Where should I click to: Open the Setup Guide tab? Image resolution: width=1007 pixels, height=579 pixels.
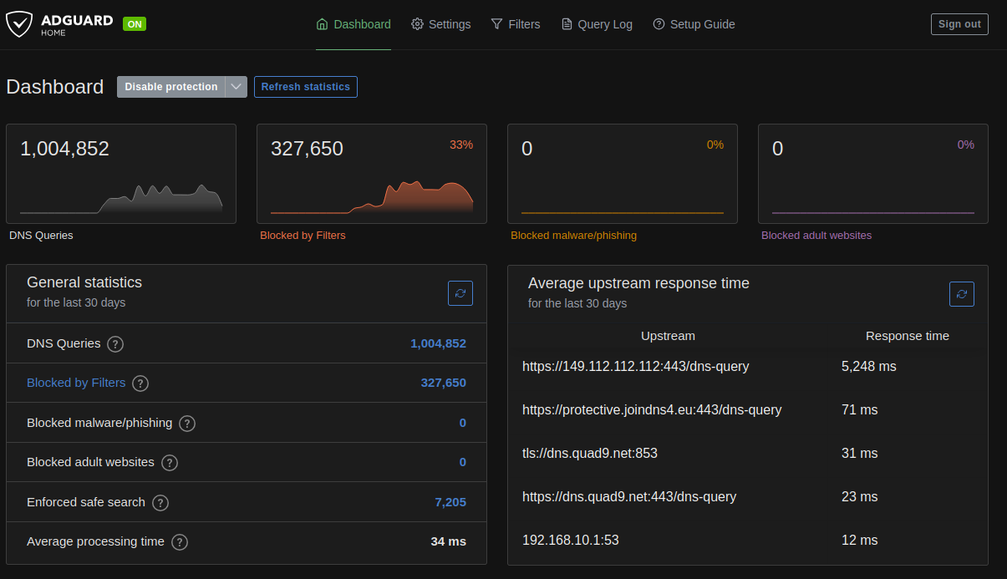pos(694,24)
